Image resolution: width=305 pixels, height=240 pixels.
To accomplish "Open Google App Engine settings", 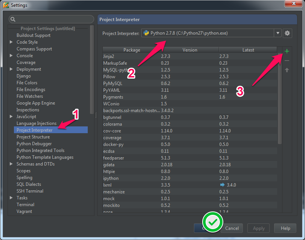I will tap(36, 103).
